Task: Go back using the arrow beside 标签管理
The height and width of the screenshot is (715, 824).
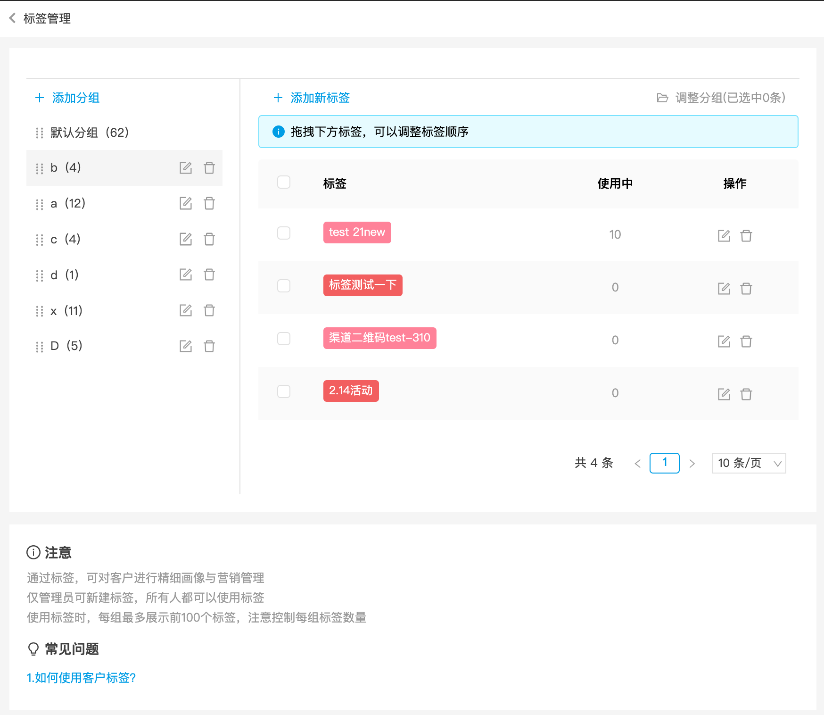Action: click(13, 18)
